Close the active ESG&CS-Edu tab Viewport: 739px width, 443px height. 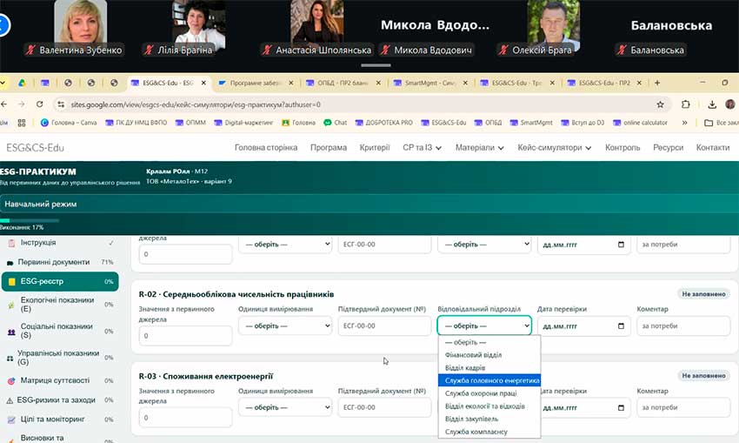point(203,83)
